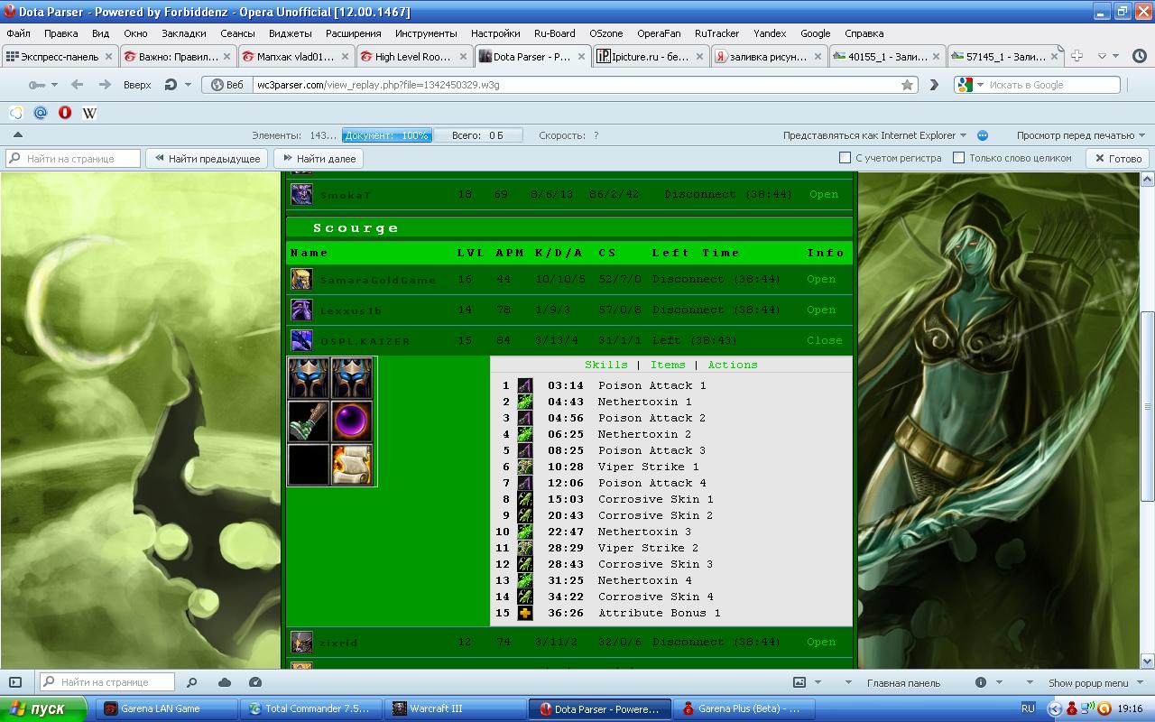Click the scroll item icon
1155x722 pixels.
click(x=353, y=465)
